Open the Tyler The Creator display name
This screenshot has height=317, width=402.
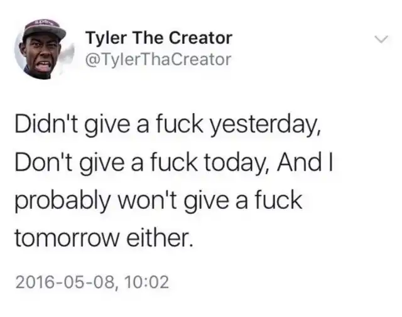pyautogui.click(x=159, y=38)
